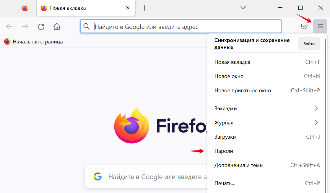Choose Новое приватное окно menu item
Image resolution: width=330 pixels, height=193 pixels.
(x=242, y=90)
